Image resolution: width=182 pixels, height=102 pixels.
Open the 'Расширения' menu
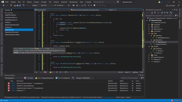click(x=73, y=2)
